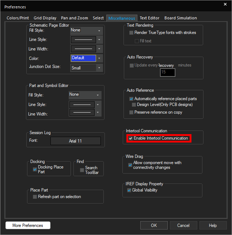
Task: Uncheck Automatically reference placed parts
Action: tap(132, 99)
